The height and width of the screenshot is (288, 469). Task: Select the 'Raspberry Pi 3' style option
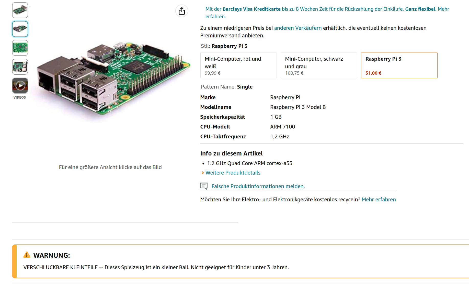coord(399,66)
